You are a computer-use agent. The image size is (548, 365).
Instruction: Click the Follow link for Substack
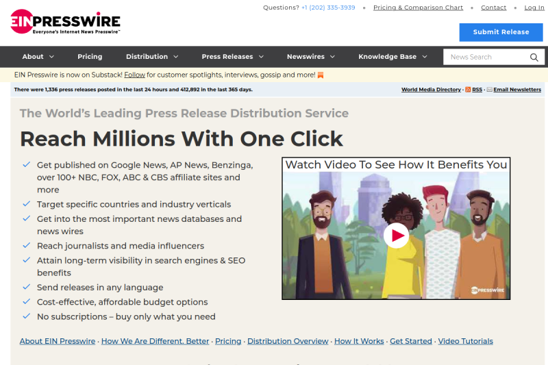[x=134, y=75]
